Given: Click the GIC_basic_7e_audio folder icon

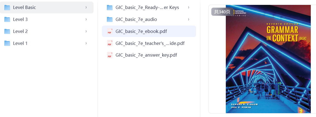Looking at the screenshot, I should click(110, 19).
